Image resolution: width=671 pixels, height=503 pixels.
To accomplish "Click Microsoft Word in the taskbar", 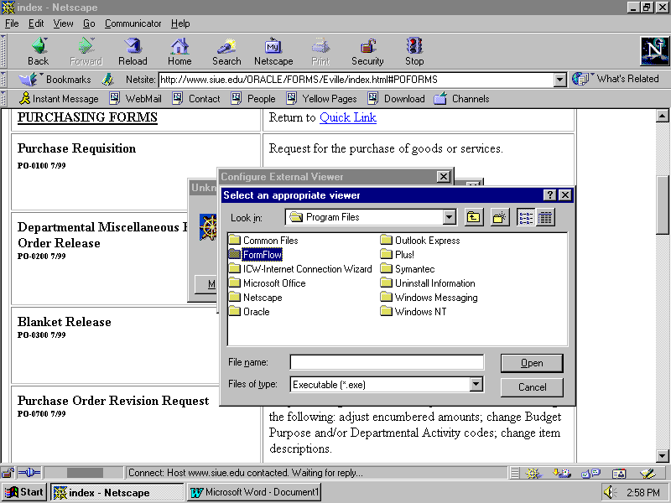I will (x=254, y=492).
